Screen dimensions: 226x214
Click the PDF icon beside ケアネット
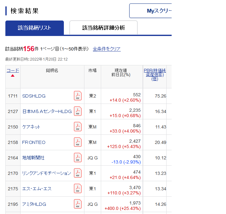point(77,127)
